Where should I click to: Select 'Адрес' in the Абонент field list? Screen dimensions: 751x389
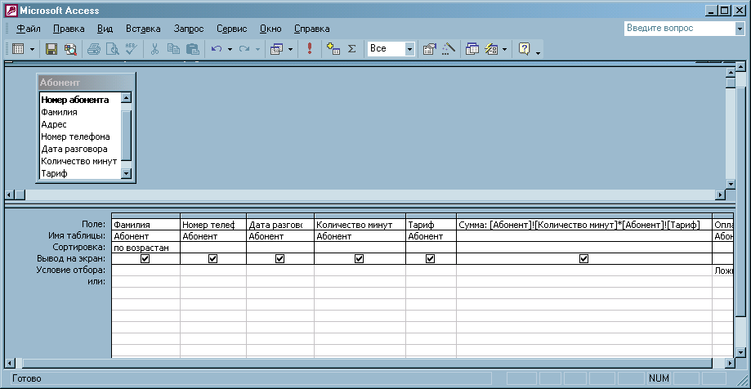54,124
